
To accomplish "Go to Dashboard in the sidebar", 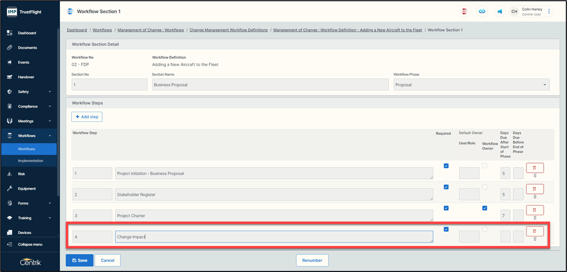I will 27,33.
